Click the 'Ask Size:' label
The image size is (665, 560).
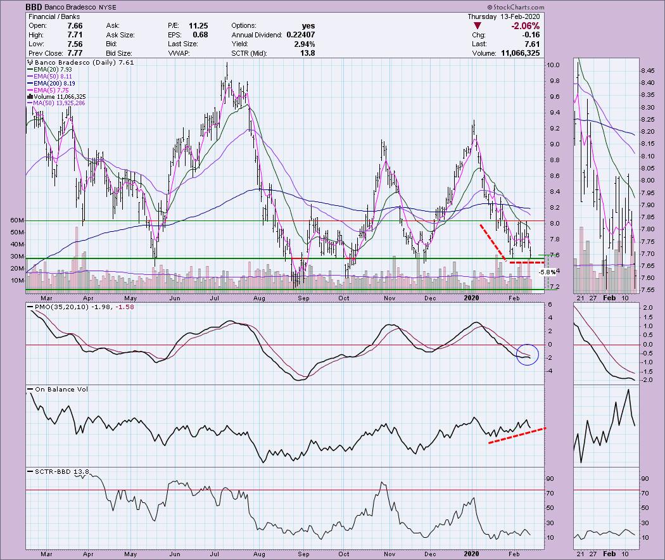coord(120,35)
